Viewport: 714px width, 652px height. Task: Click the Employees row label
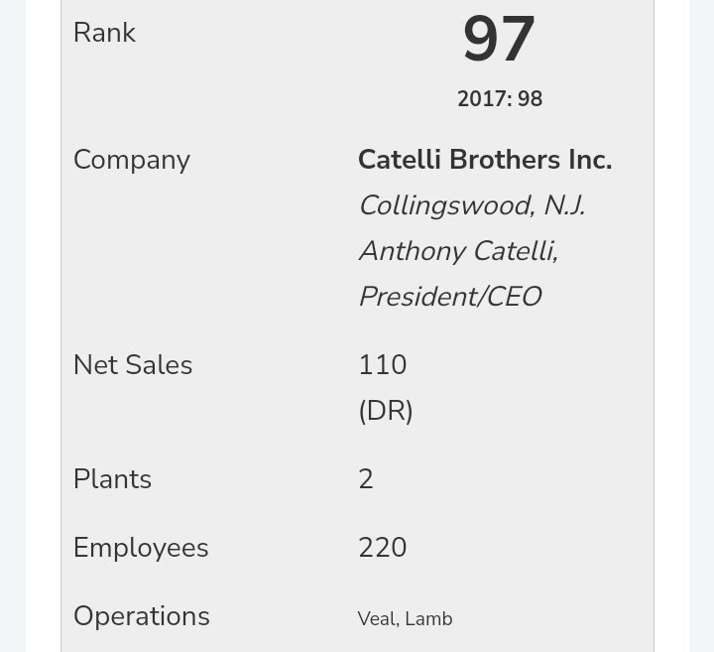[x=141, y=548]
